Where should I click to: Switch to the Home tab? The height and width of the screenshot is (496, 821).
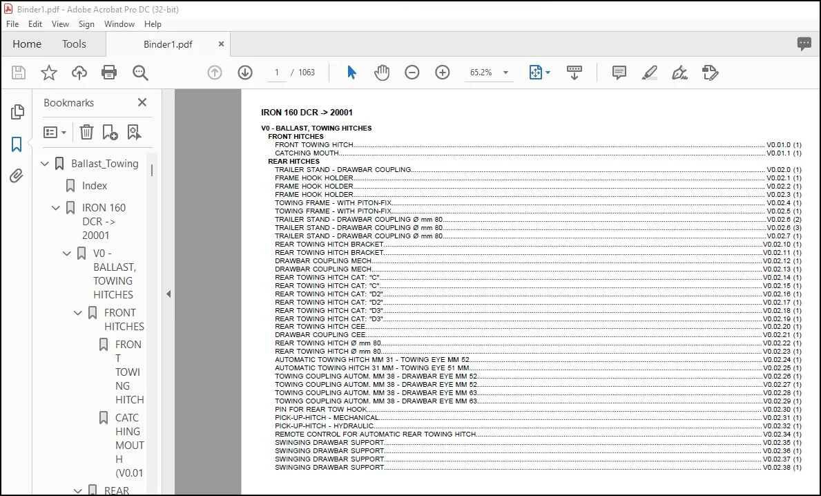[x=27, y=44]
